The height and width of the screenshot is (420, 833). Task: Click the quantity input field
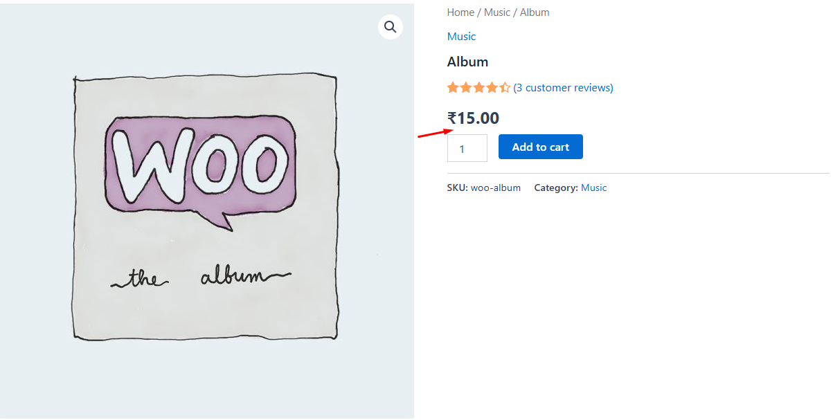tap(467, 147)
